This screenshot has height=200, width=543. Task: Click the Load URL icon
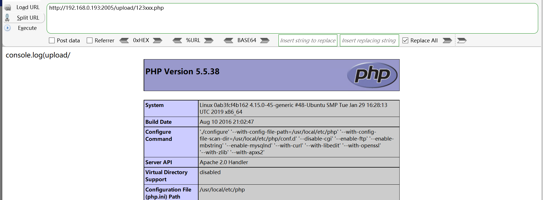[x=8, y=8]
